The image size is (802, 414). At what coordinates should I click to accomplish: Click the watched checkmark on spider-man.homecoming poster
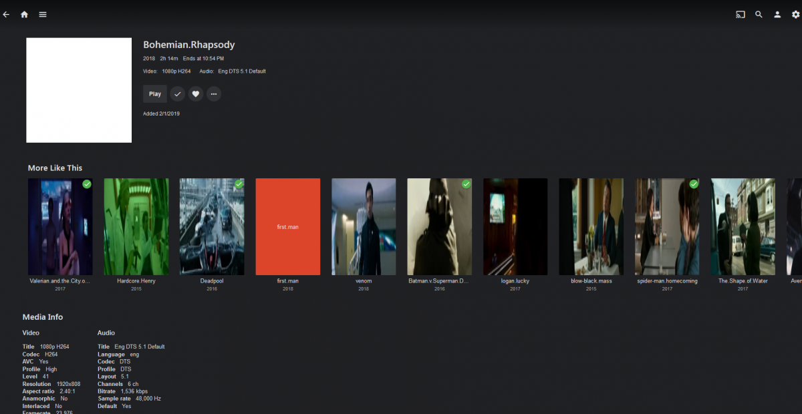(x=694, y=184)
